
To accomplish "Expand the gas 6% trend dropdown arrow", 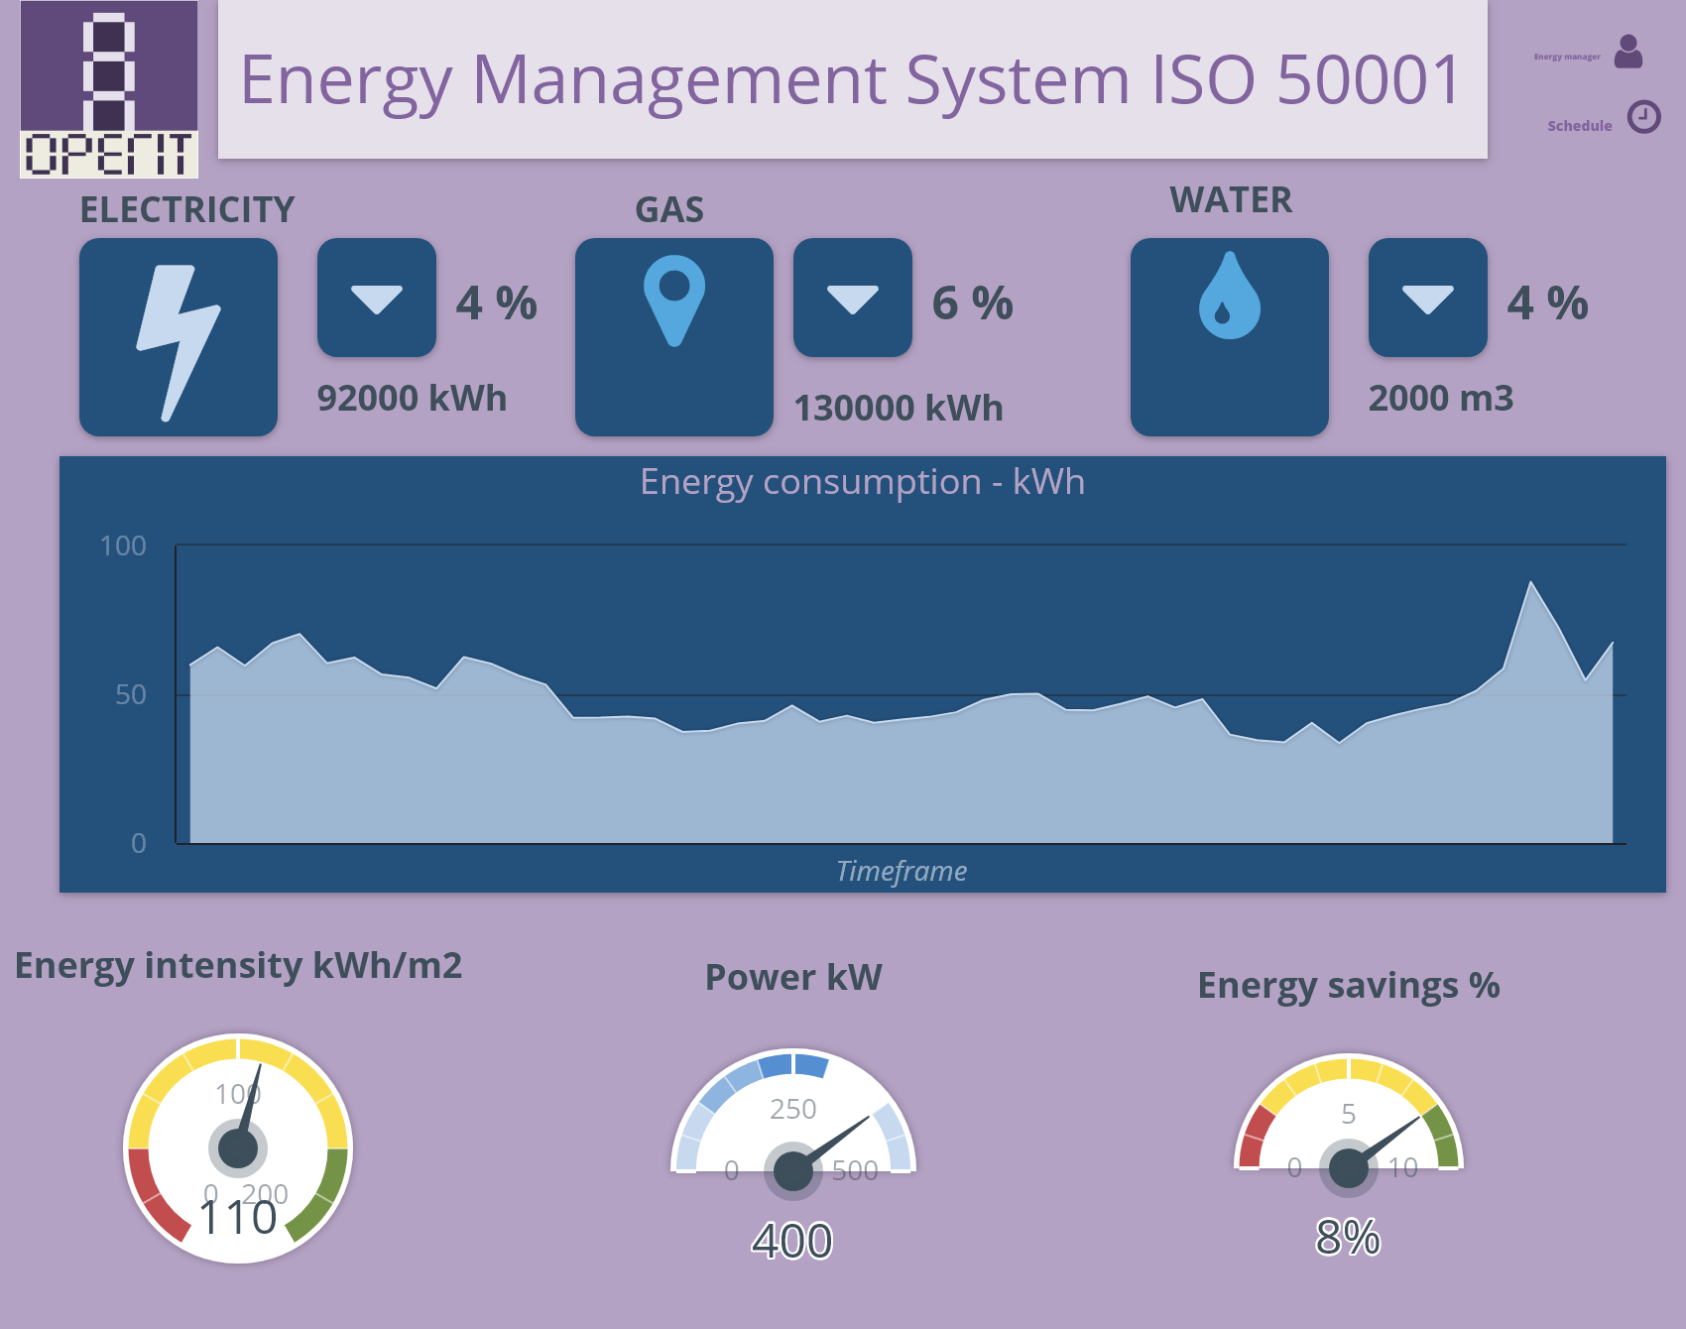I will point(853,298).
